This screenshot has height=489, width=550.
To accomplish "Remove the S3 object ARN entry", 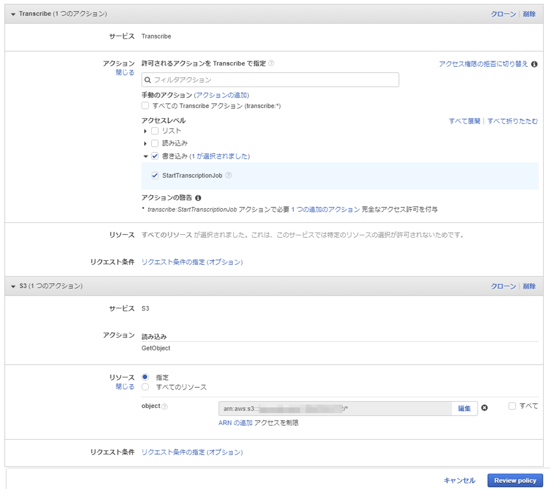I will click(x=484, y=408).
